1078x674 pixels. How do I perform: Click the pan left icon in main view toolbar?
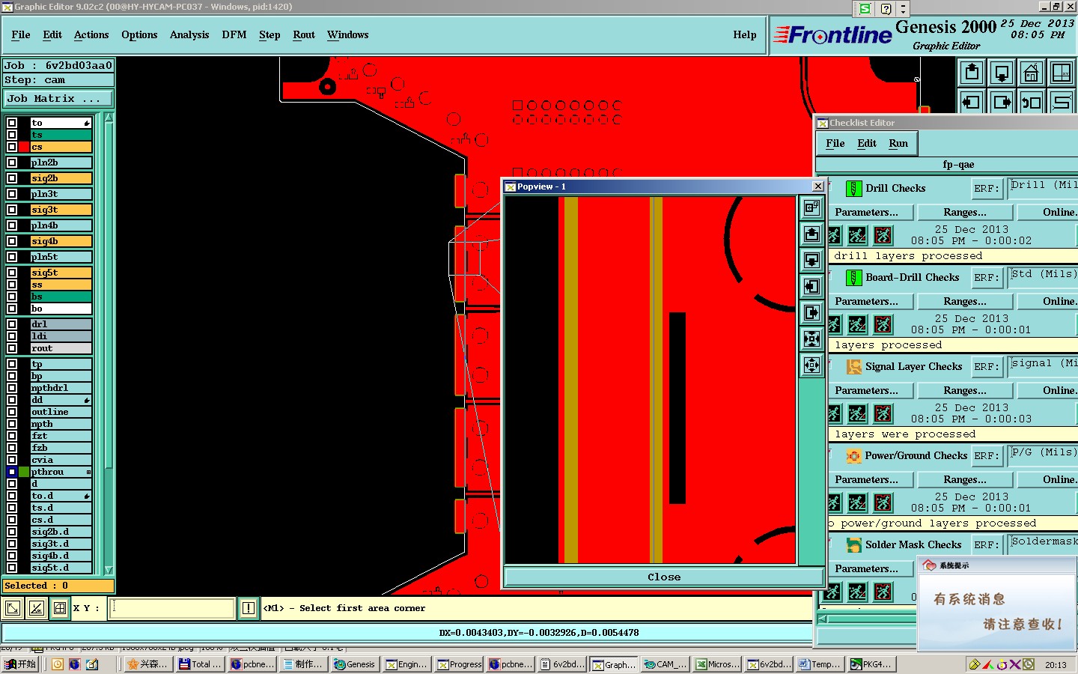[972, 102]
